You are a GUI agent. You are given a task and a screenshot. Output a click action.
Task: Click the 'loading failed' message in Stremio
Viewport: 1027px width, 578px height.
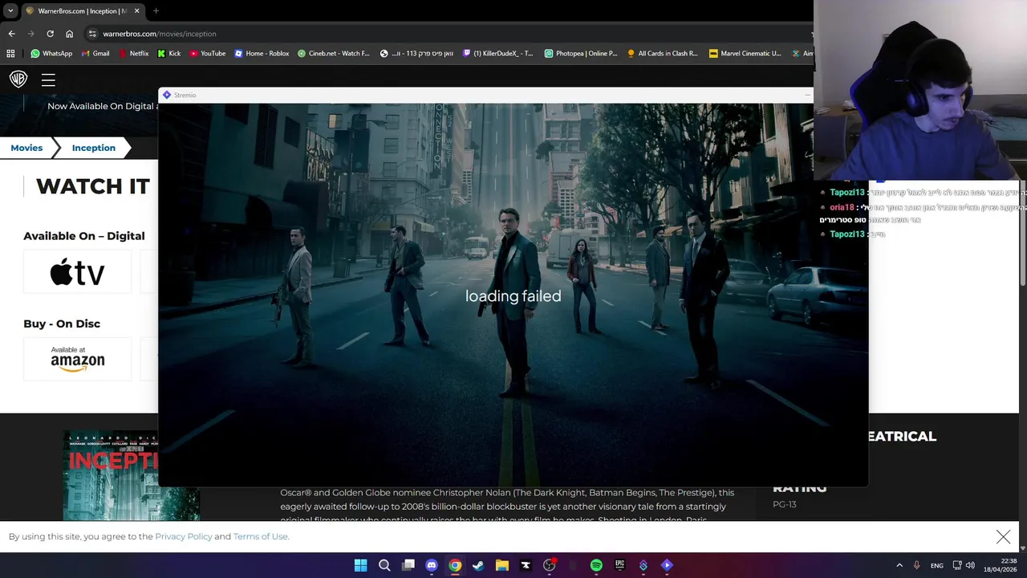(x=513, y=296)
